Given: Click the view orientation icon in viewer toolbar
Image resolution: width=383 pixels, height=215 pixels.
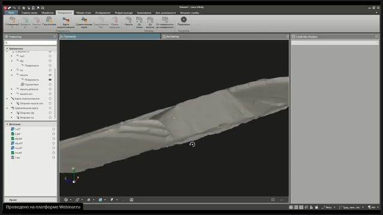Looking at the screenshot, I should pyautogui.click(x=77, y=199).
